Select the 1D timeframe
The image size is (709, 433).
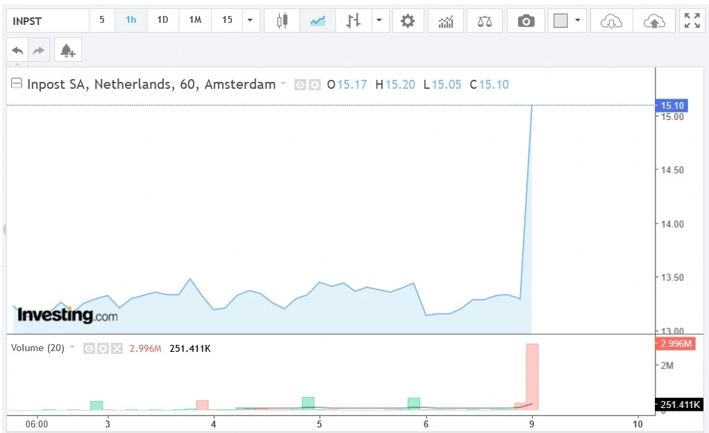tap(162, 20)
